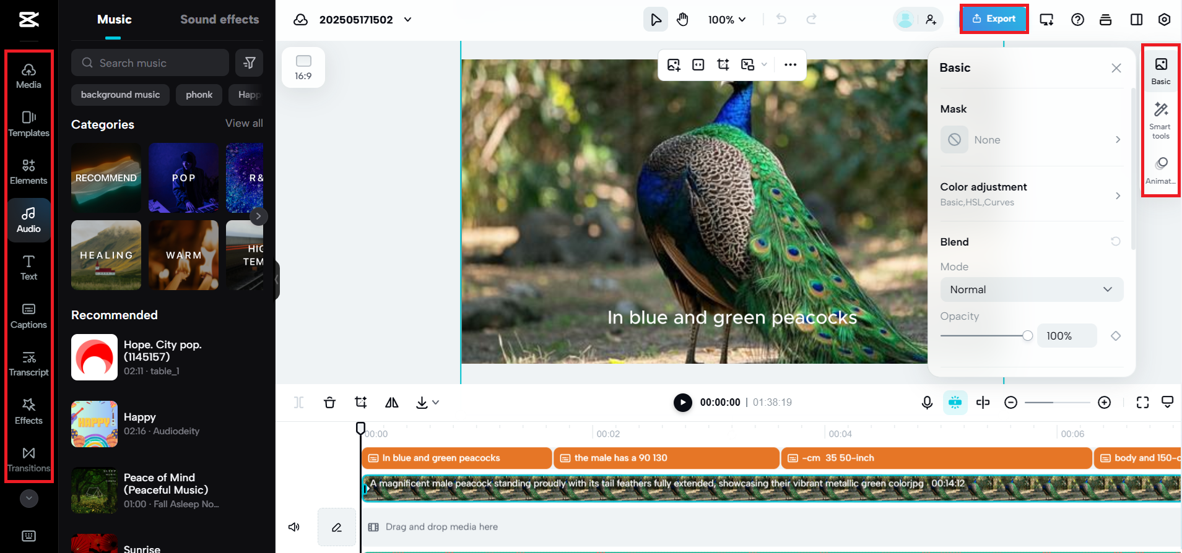Open the Templates panel

point(28,124)
